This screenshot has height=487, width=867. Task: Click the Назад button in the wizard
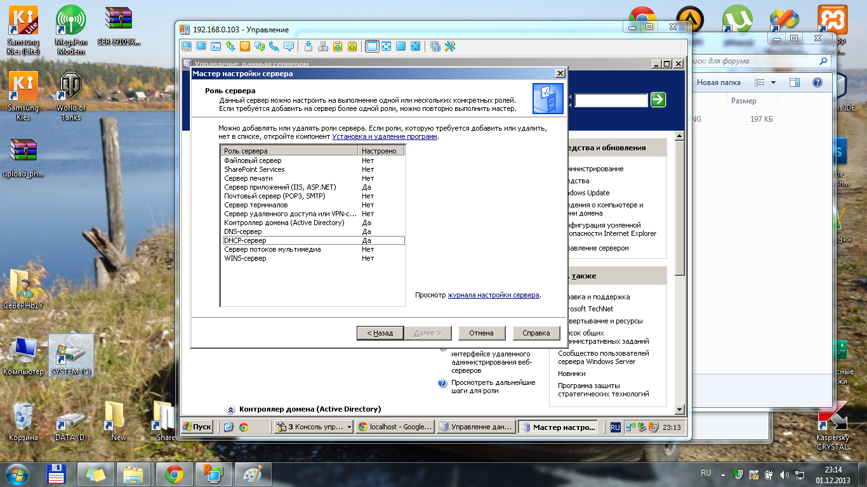pos(380,333)
